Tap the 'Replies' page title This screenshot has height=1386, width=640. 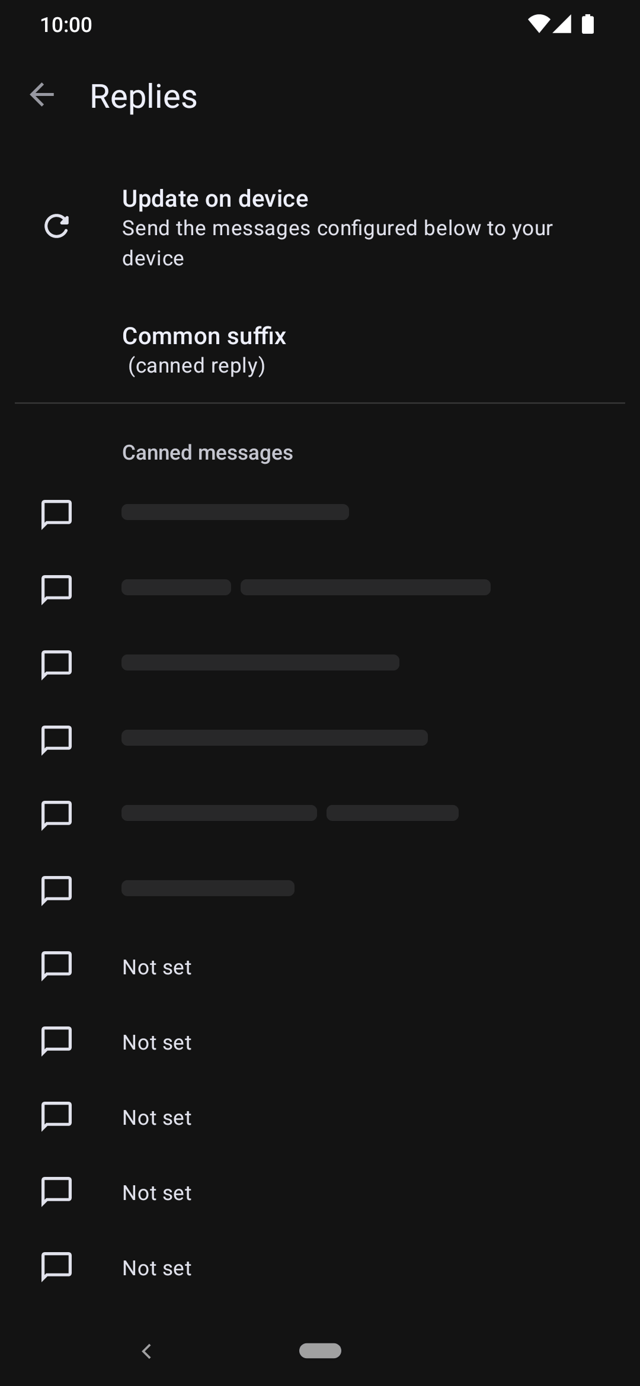[143, 96]
